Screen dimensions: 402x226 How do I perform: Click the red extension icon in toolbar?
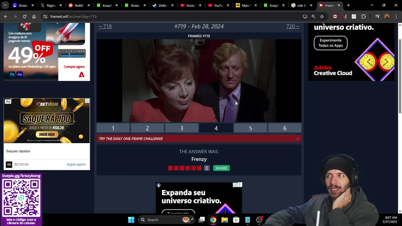tap(335, 16)
